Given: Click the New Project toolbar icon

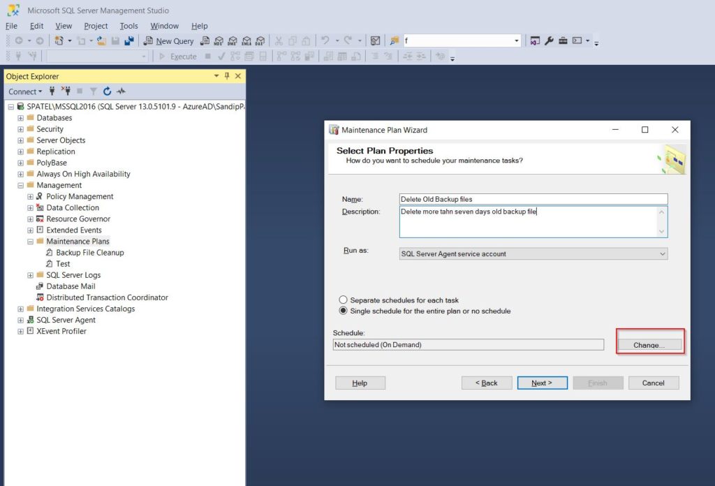Looking at the screenshot, I should [59, 41].
